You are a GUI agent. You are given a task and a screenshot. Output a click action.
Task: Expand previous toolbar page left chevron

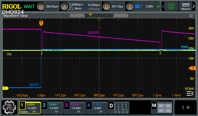[163, 6]
